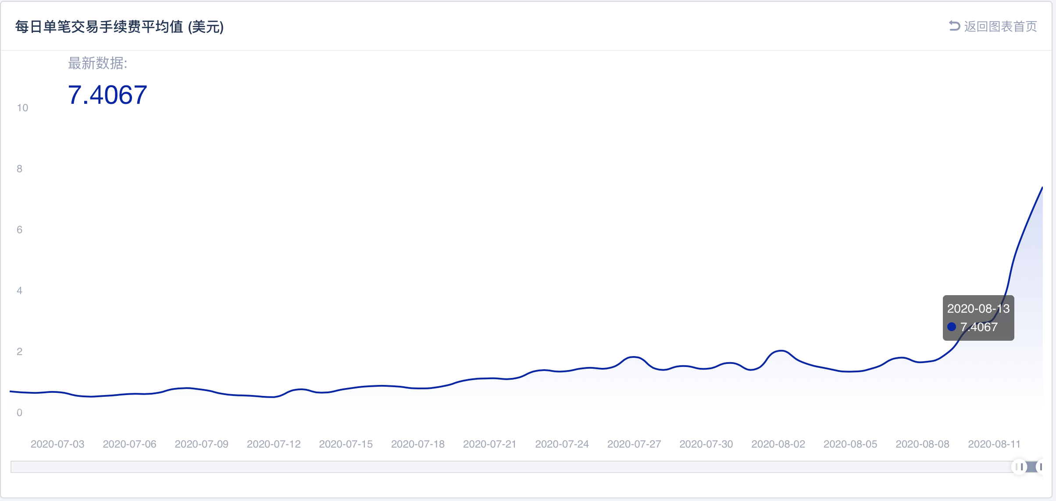Screen dimensions: 1056x501
Task: Click the left handle of the range slider
Action: tap(1020, 467)
